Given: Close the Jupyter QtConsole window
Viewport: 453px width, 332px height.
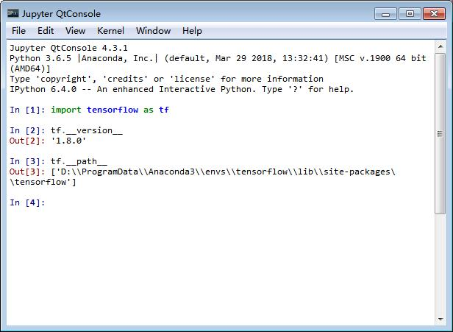Looking at the screenshot, I should coord(434,13).
